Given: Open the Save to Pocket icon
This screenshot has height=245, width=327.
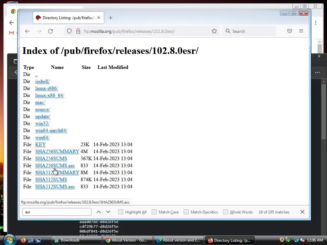Looking at the screenshot, I should pos(289,31).
